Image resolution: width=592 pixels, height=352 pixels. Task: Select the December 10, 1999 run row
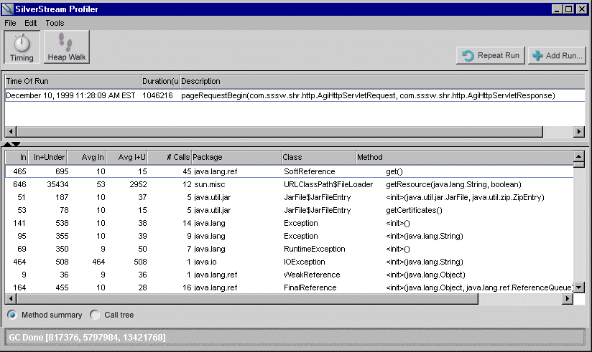[295, 95]
